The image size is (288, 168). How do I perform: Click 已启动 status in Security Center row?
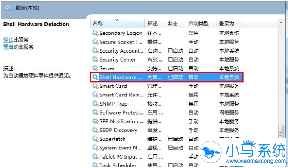[x=176, y=60]
